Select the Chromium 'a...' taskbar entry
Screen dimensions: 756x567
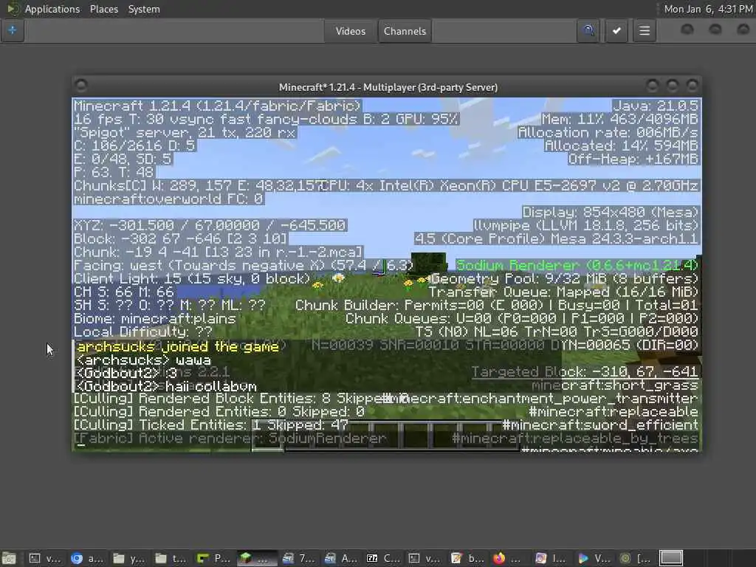pos(87,558)
